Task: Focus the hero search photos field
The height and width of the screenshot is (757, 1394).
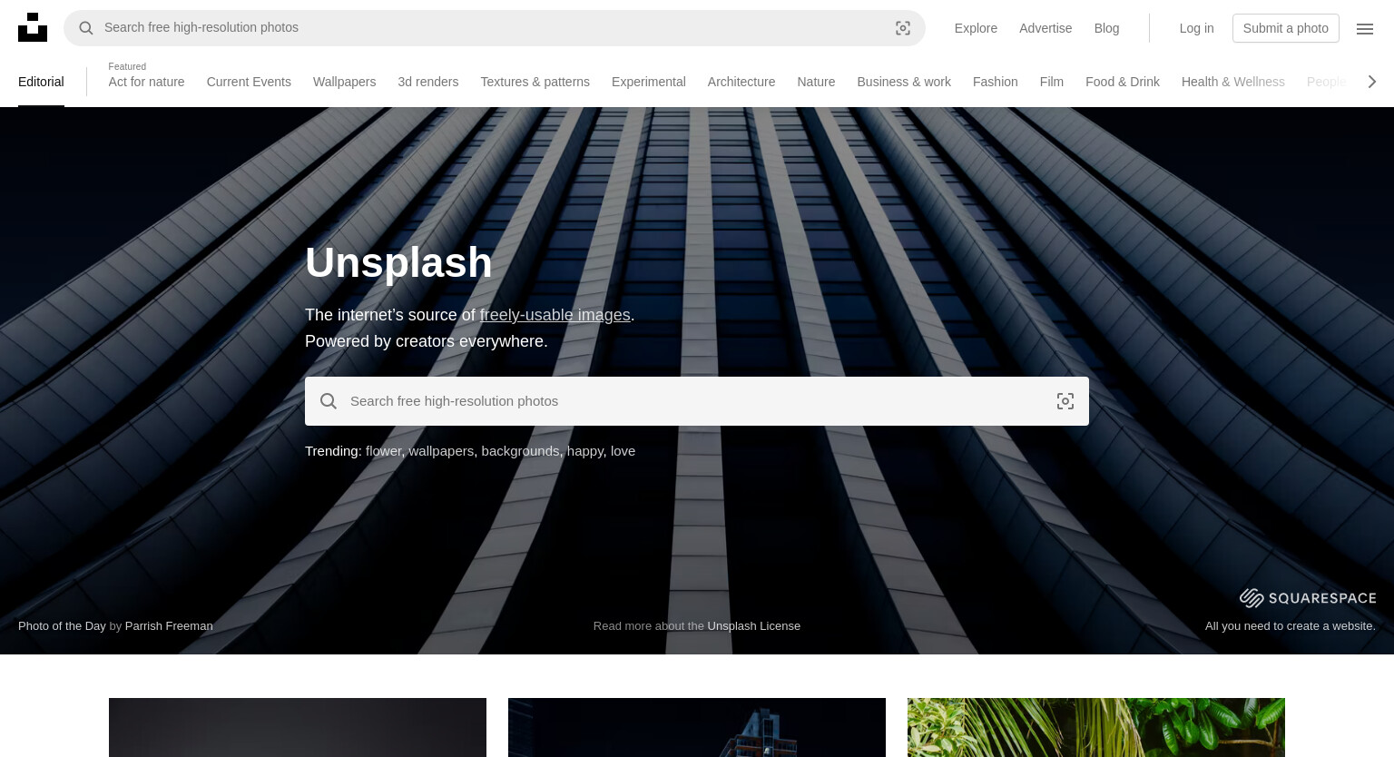Action: (697, 401)
